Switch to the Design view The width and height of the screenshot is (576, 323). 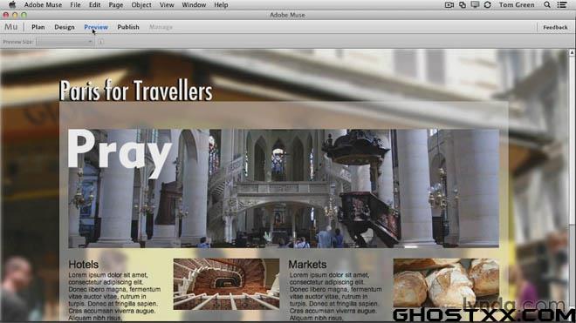click(65, 27)
